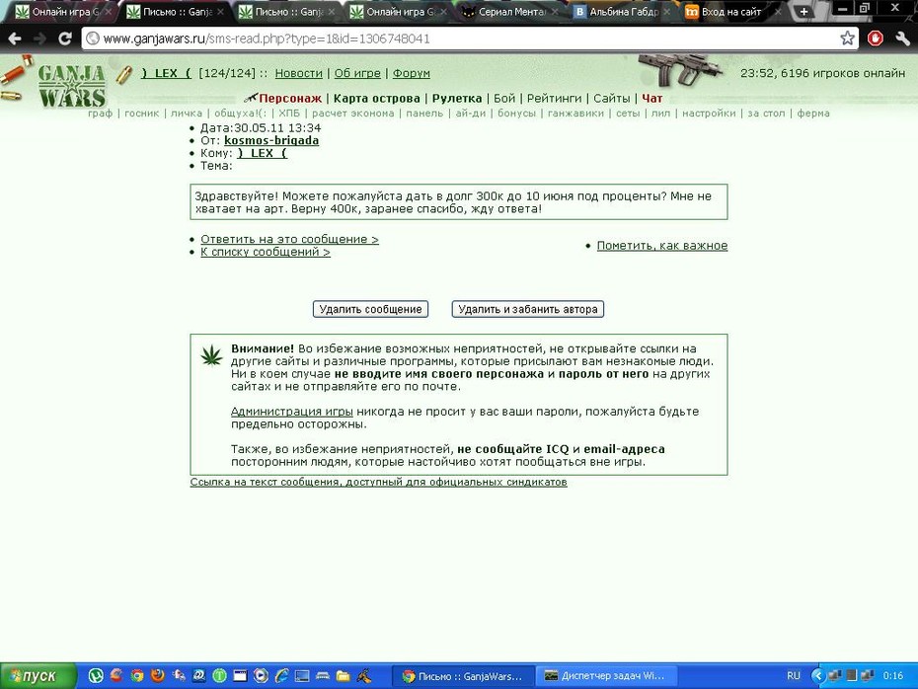Open the Новости link
Screen dimensions: 918x689
click(298, 73)
